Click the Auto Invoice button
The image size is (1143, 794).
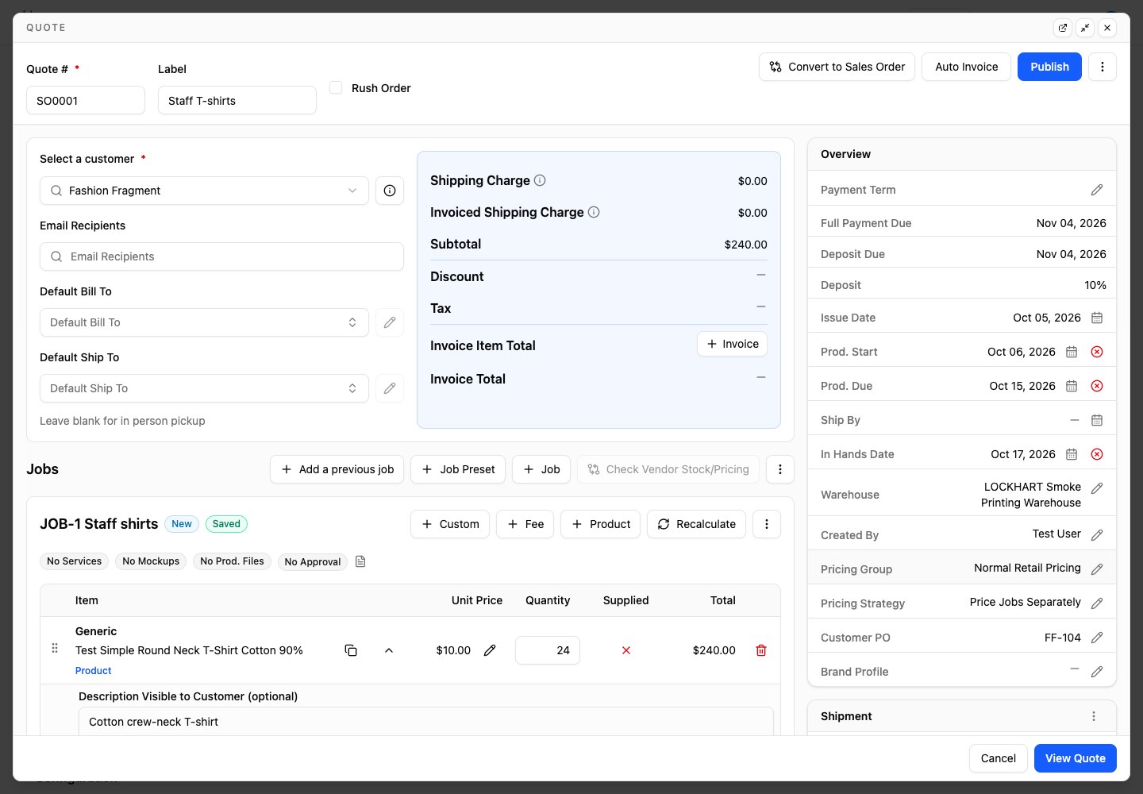coord(966,67)
